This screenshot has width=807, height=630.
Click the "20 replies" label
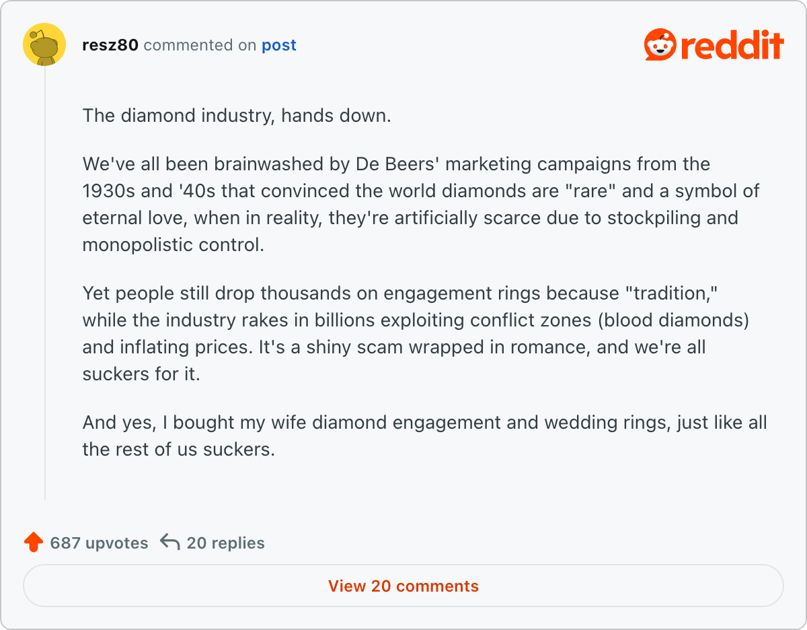coord(225,543)
